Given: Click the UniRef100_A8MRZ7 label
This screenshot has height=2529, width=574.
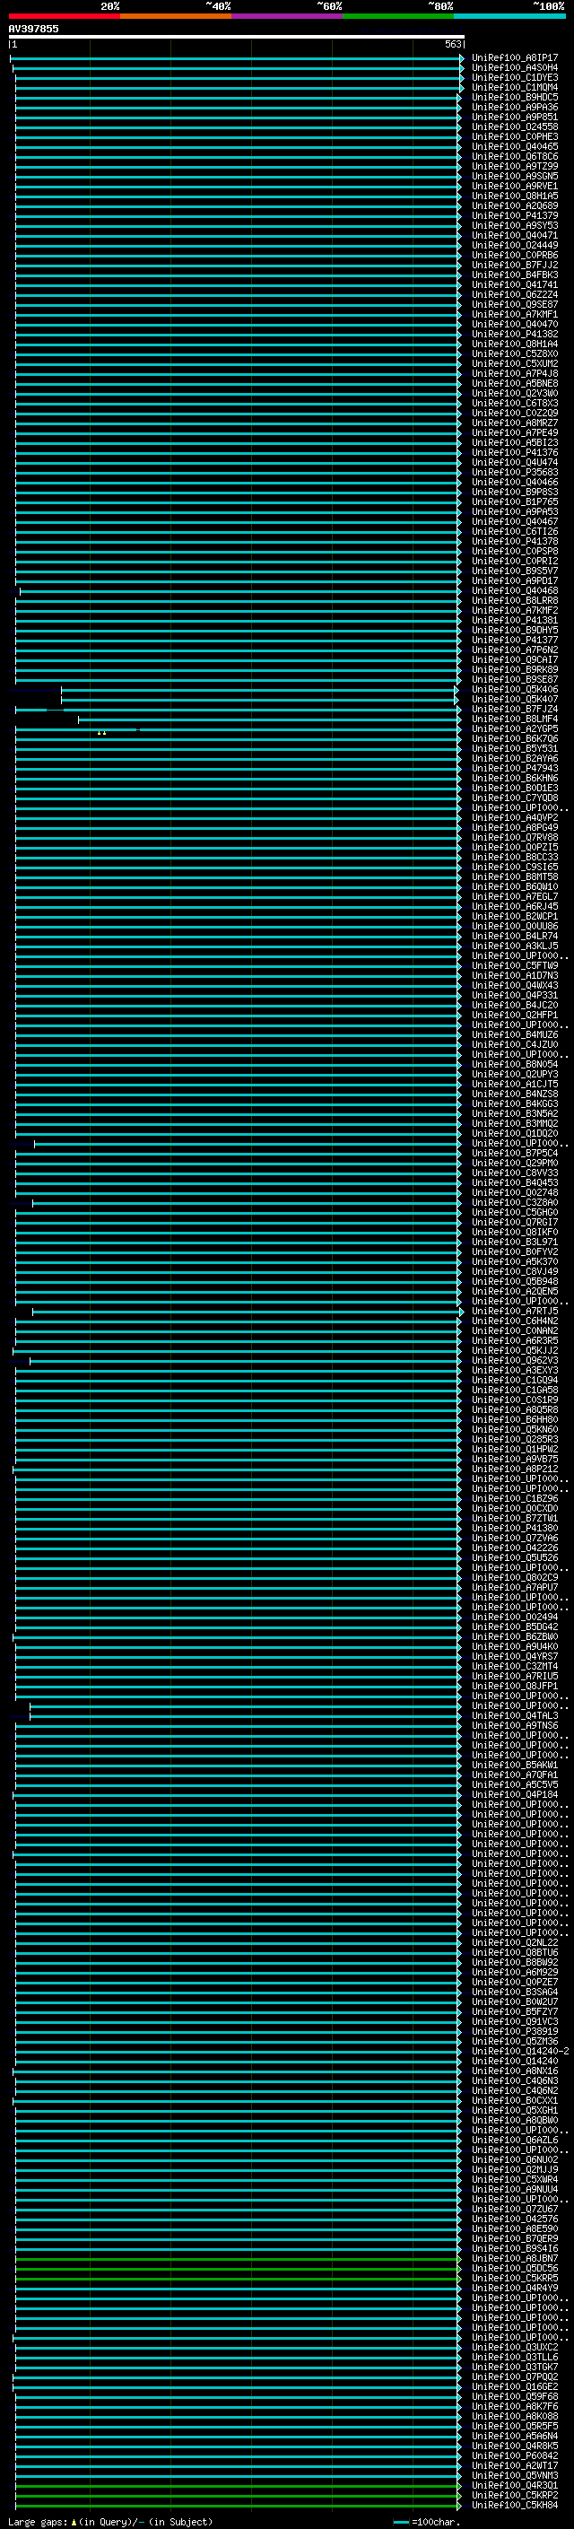Looking at the screenshot, I should 514,423.
